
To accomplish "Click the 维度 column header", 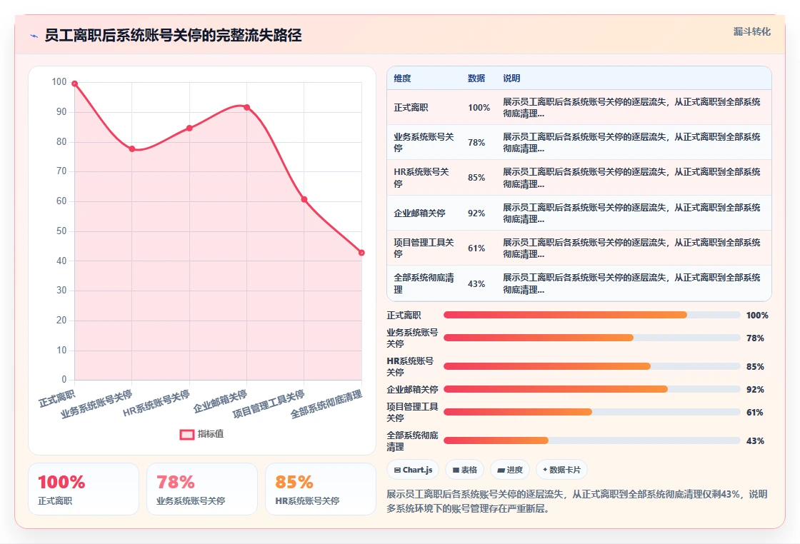I will tap(402, 78).
